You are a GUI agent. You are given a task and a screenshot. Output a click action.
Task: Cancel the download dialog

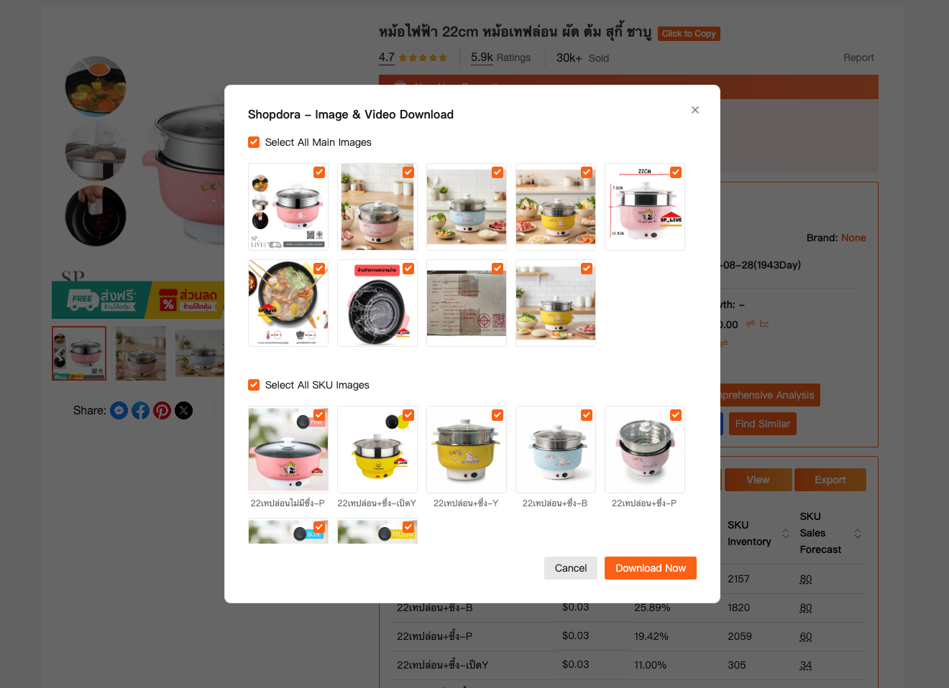pos(571,568)
